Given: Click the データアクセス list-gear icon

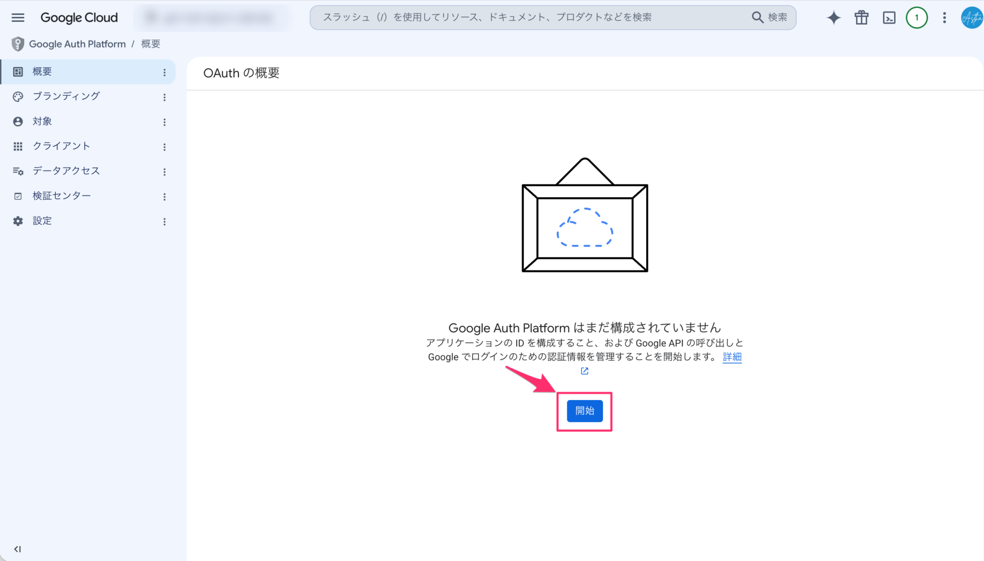Looking at the screenshot, I should click(18, 171).
